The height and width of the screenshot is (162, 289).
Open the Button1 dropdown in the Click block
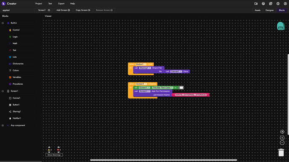click(141, 64)
